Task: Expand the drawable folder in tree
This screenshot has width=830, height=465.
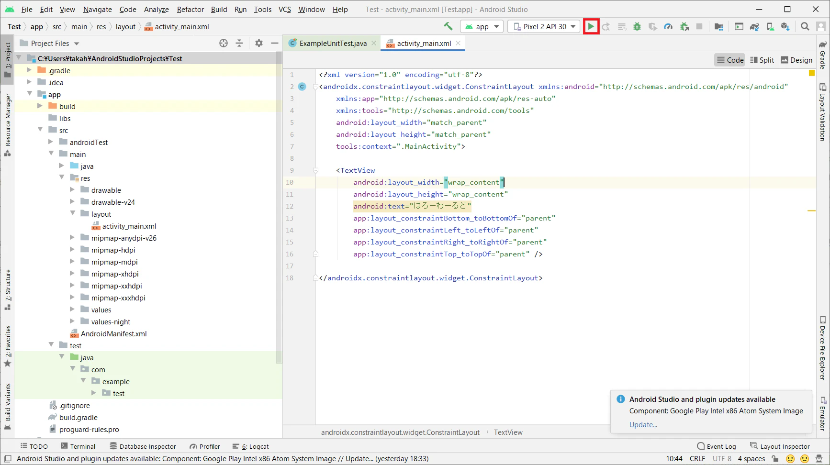Action: [72, 190]
